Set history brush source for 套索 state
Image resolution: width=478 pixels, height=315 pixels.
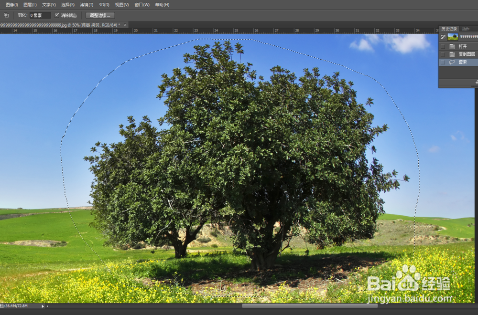click(443, 62)
